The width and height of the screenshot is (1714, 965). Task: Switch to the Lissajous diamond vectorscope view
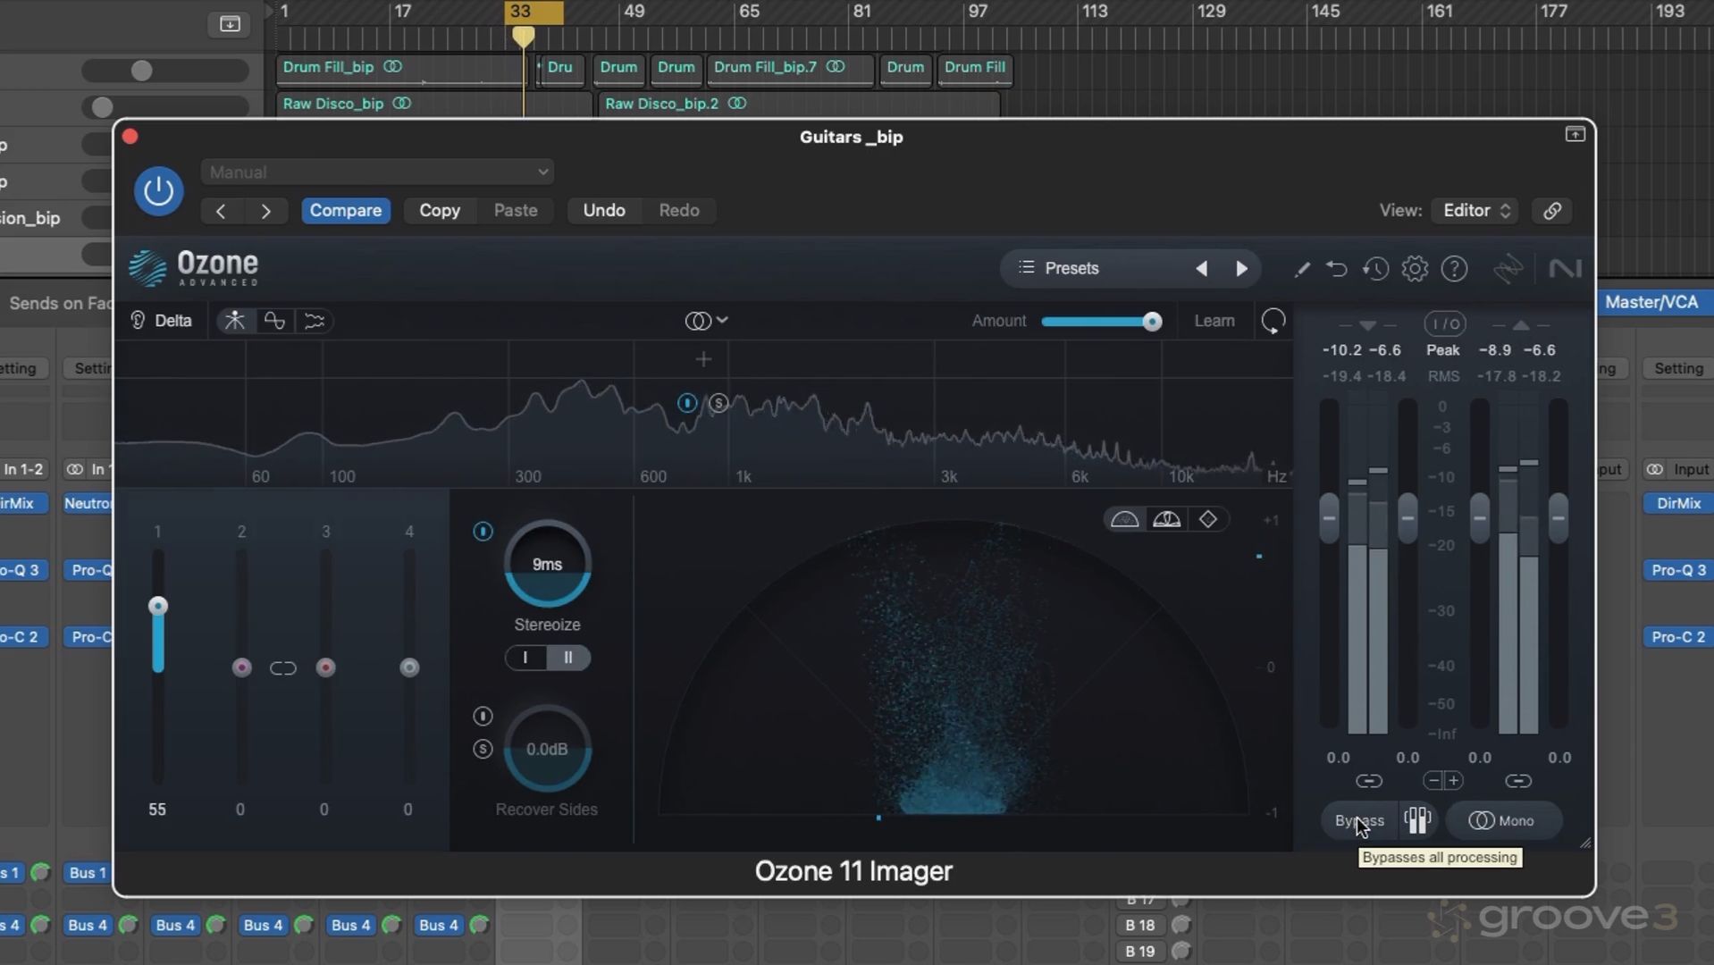(1208, 519)
